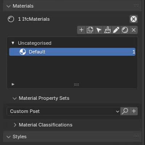Click the X remove icon in materials toolbar
The height and width of the screenshot is (145, 145).
[133, 30]
